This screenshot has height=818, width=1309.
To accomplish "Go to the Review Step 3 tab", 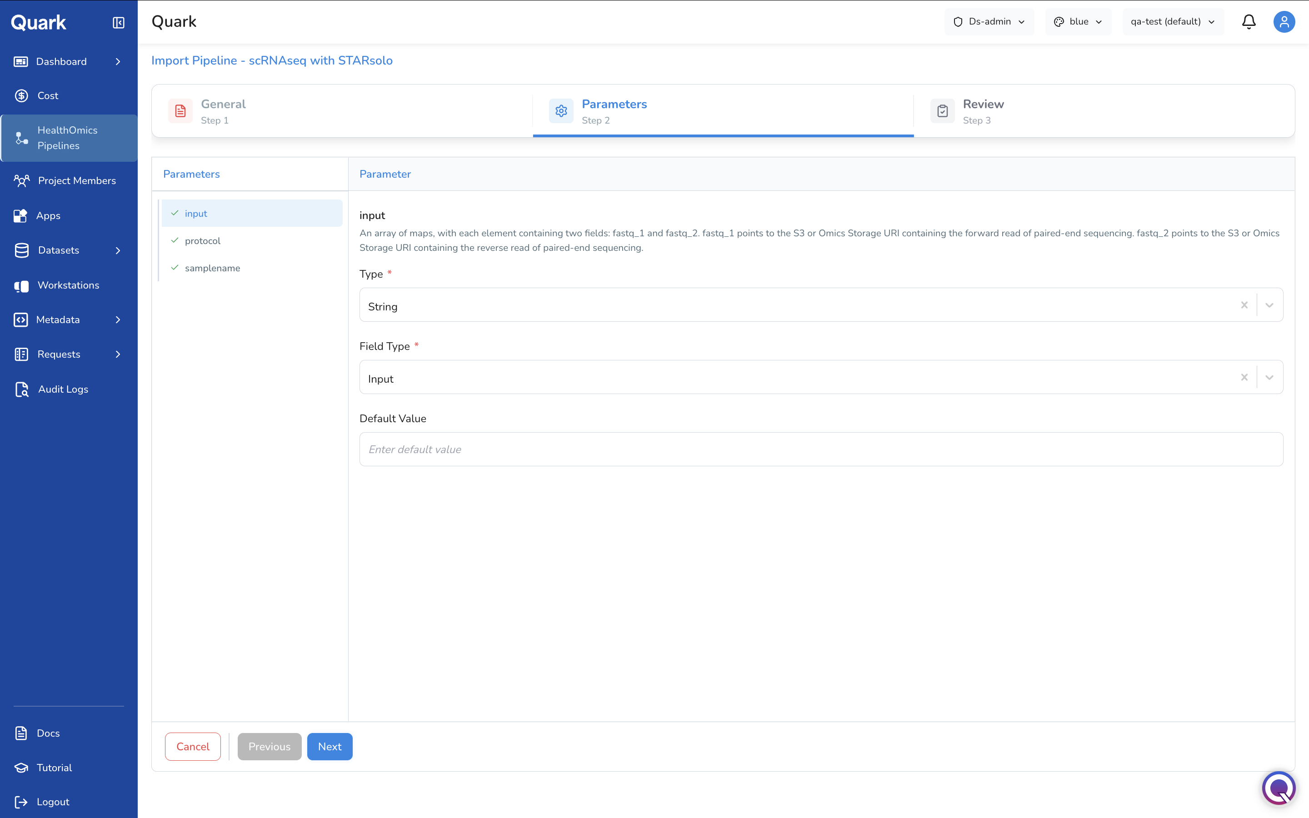I will coord(1104,111).
